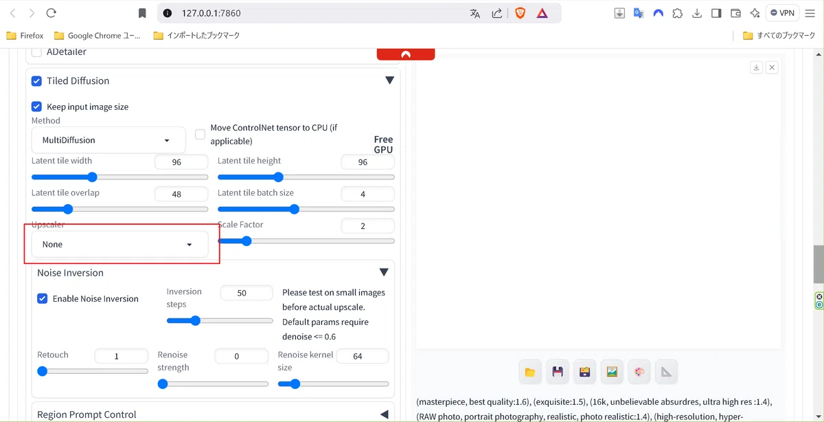Open the browser hamburger main menu
Viewport: 824px width, 422px height.
pos(810,13)
